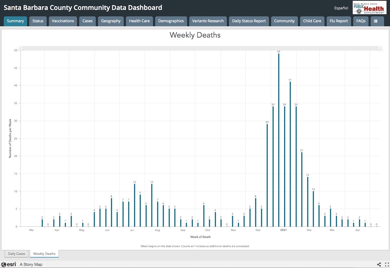This screenshot has width=390, height=268.
Task: Open the Vaccinations tab
Action: tap(63, 21)
